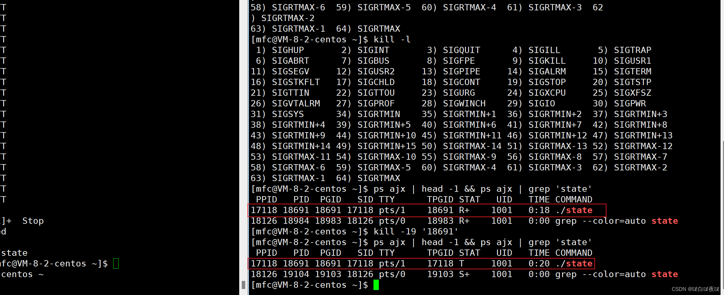This screenshot has height=295, width=724.
Task: Click the SIGWINCH signal name
Action: click(x=464, y=104)
